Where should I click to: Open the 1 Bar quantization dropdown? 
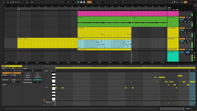tap(33, 2)
